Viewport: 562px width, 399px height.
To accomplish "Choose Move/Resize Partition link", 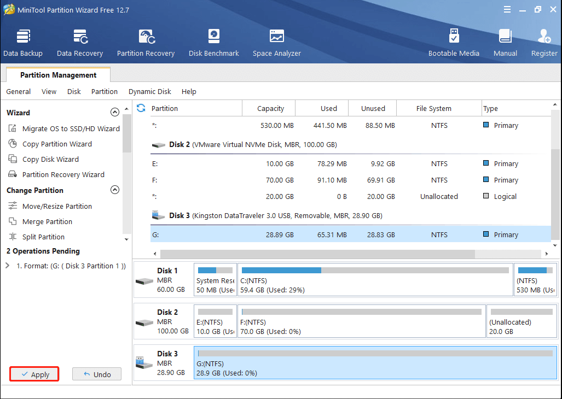I will 57,206.
